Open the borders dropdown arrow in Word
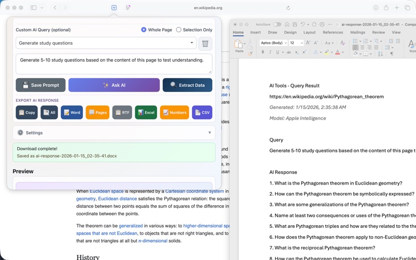The width and height of the screenshot is (416, 260). point(371,54)
